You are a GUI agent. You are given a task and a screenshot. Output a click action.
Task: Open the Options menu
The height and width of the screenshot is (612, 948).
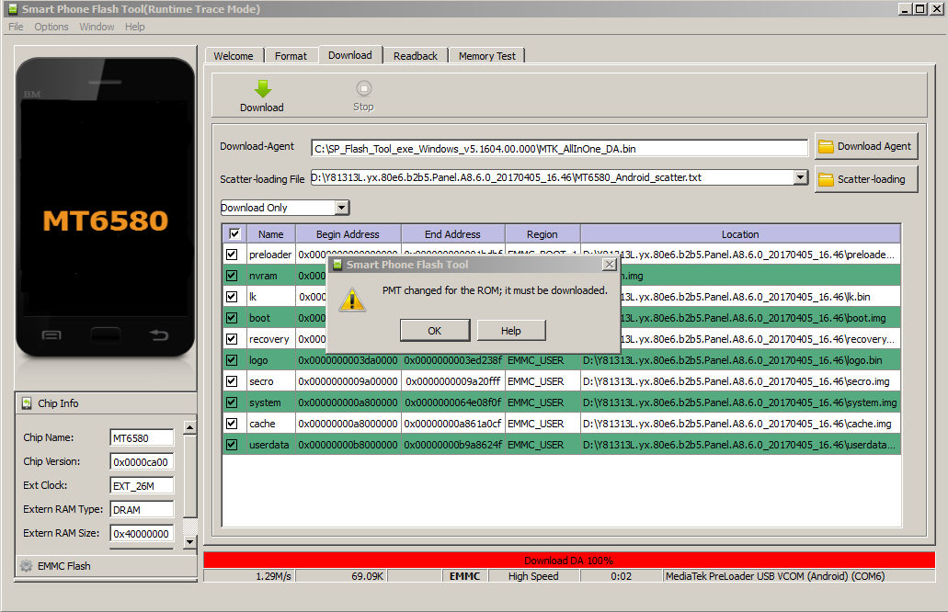(51, 27)
